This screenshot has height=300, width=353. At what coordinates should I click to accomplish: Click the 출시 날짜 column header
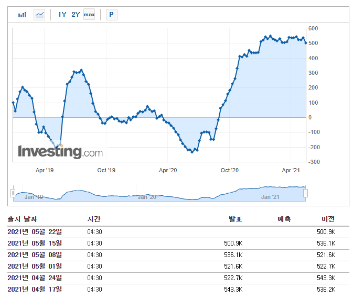coord(22,219)
